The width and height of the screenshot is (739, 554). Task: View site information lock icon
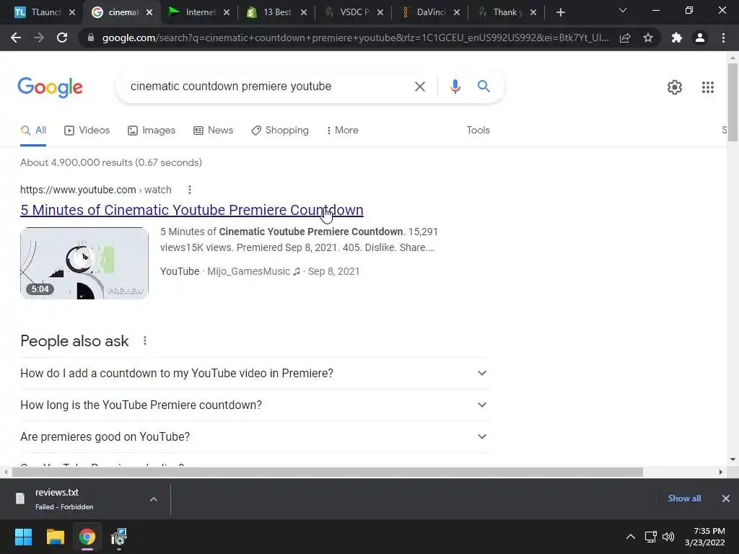click(x=91, y=38)
